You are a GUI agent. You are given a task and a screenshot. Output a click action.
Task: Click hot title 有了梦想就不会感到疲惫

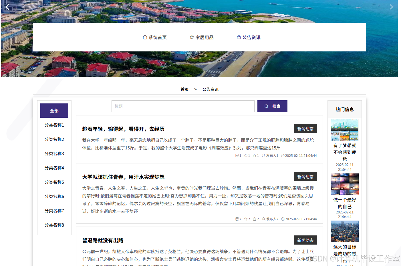click(x=345, y=152)
